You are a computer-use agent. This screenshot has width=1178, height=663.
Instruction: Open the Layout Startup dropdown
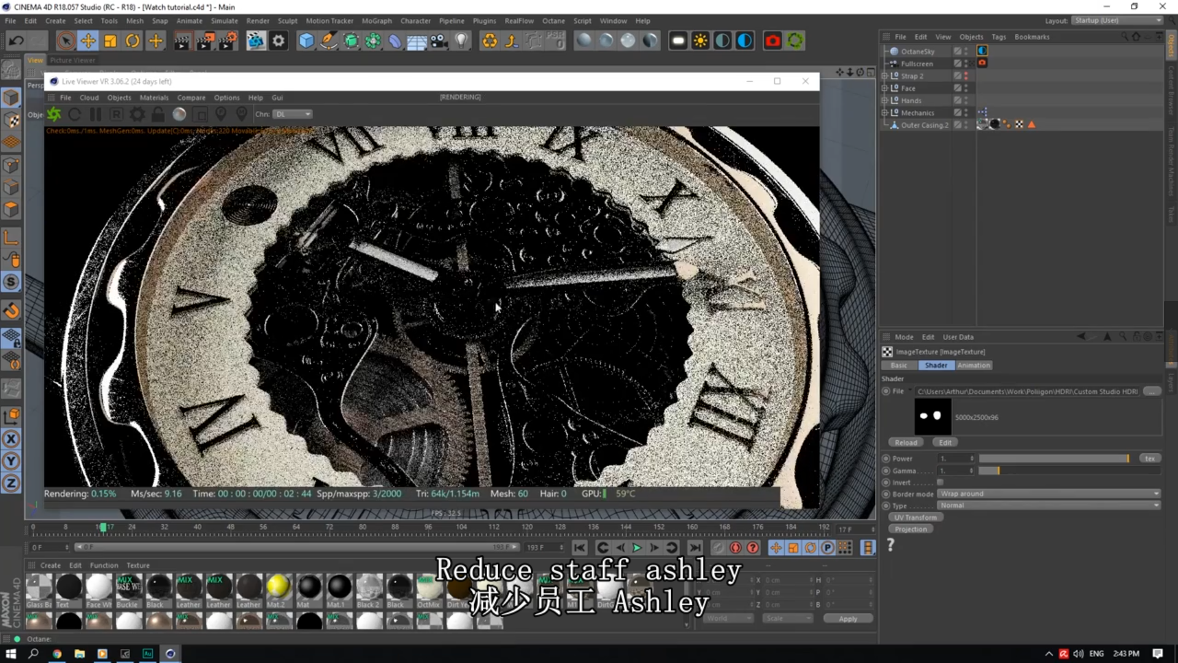1118,20
